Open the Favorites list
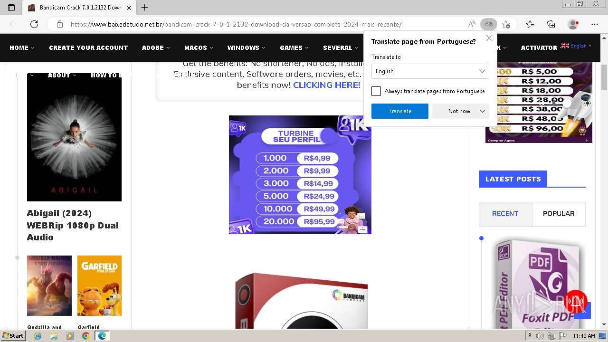 [x=530, y=24]
